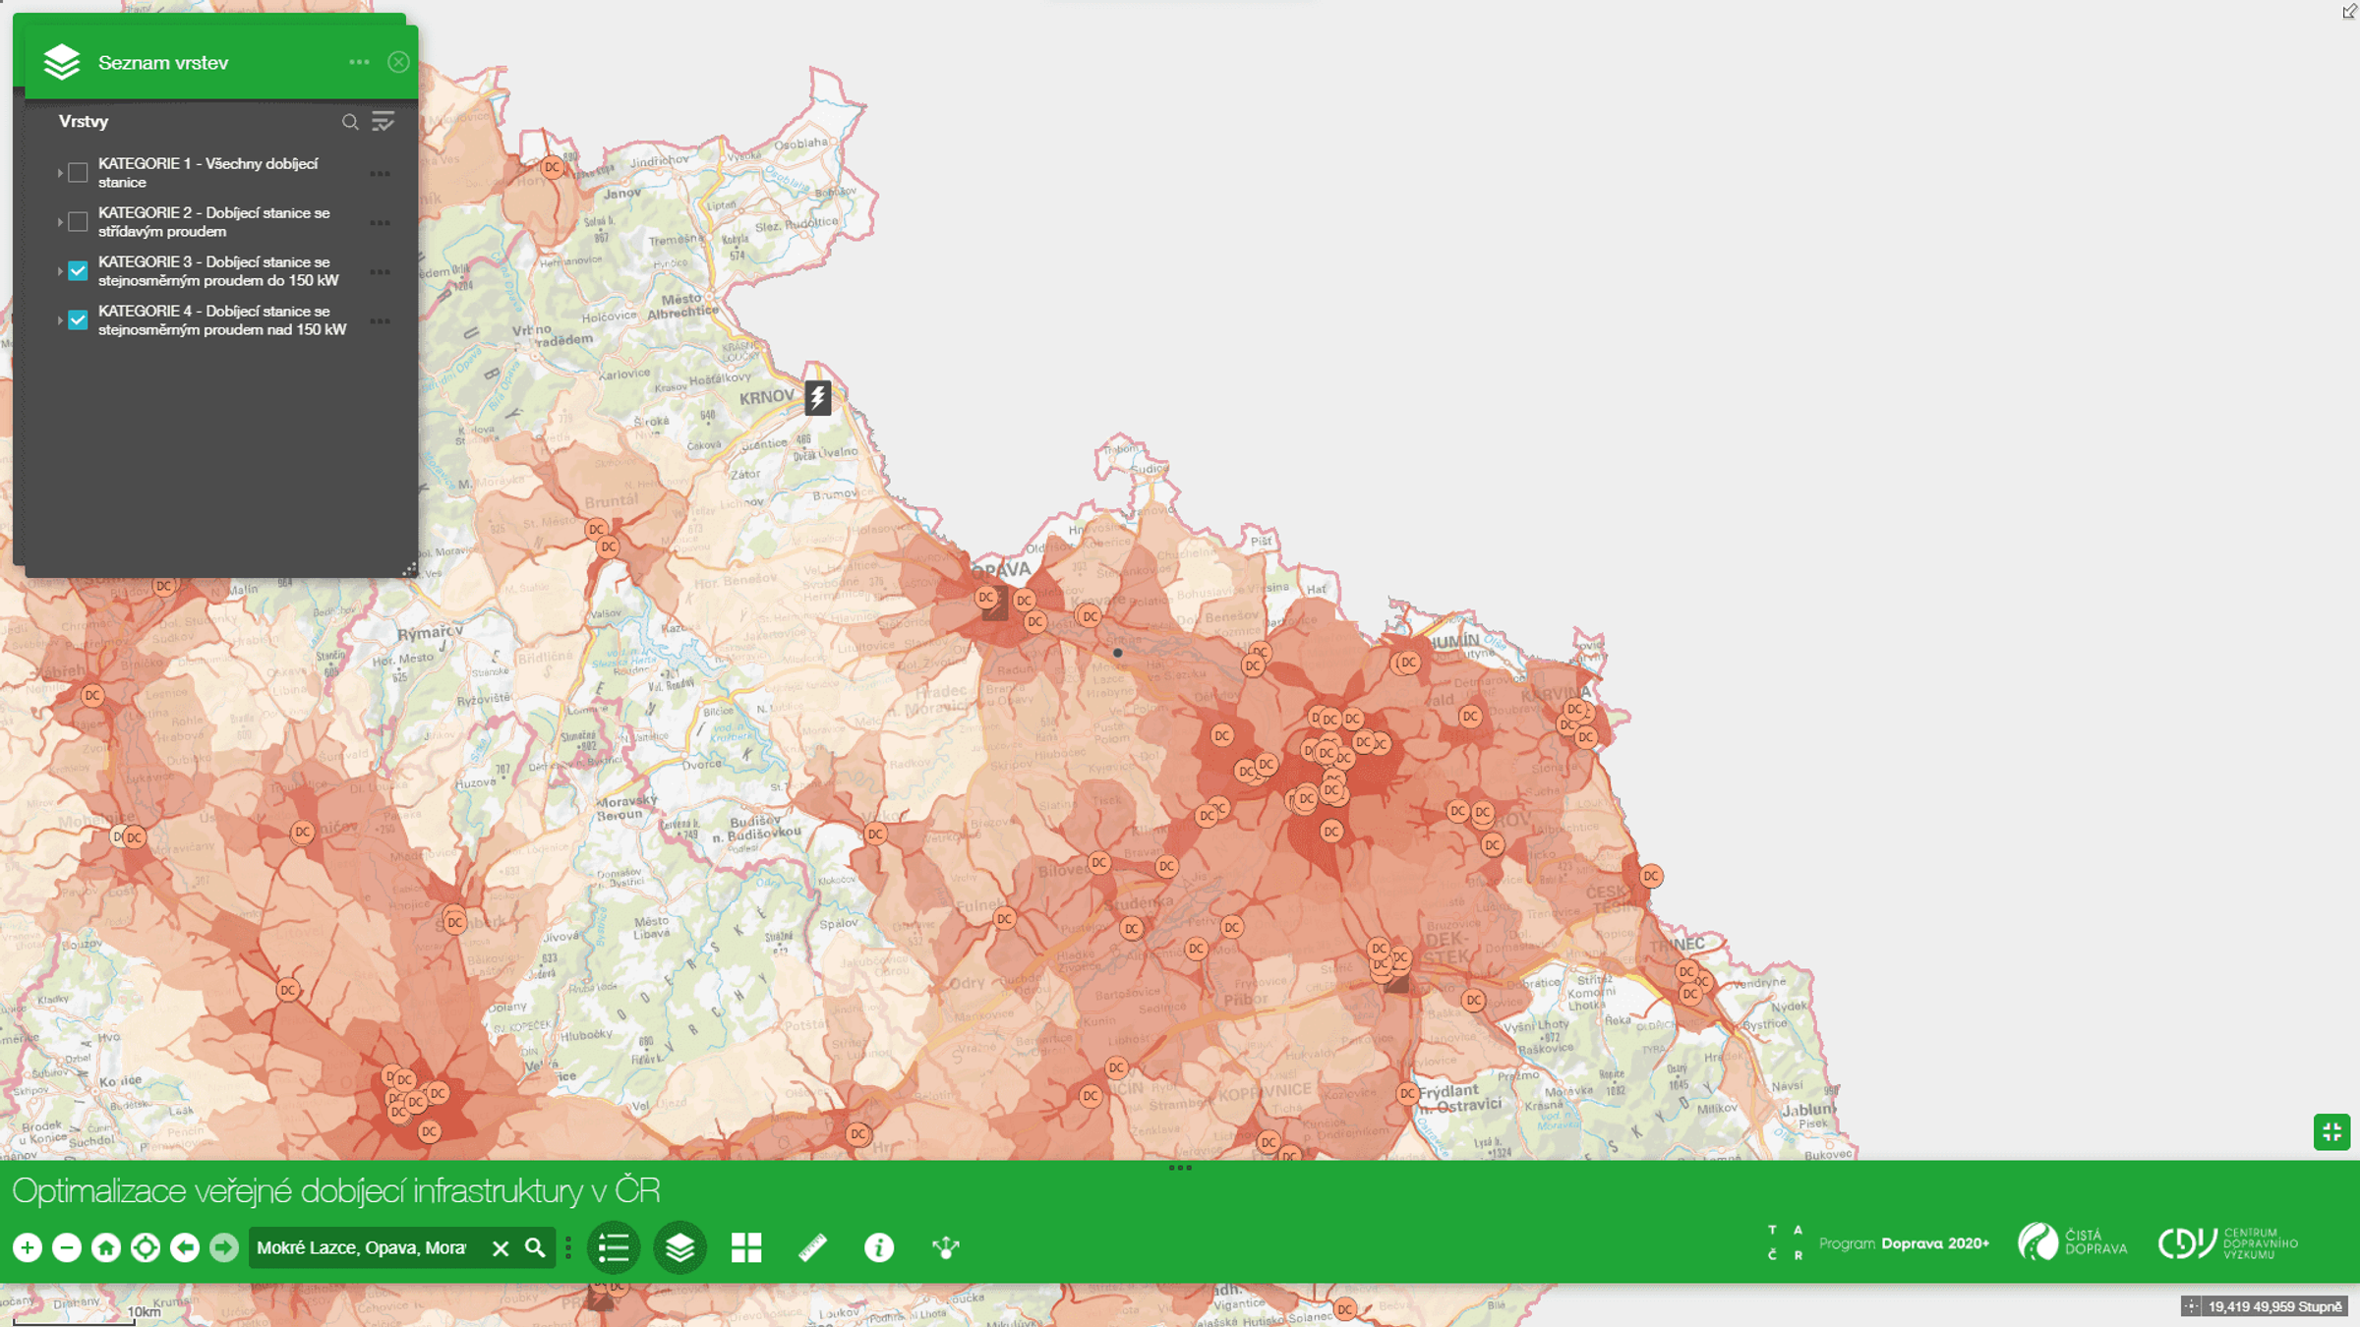
Task: Open the basemap gallery grid icon
Action: (746, 1247)
